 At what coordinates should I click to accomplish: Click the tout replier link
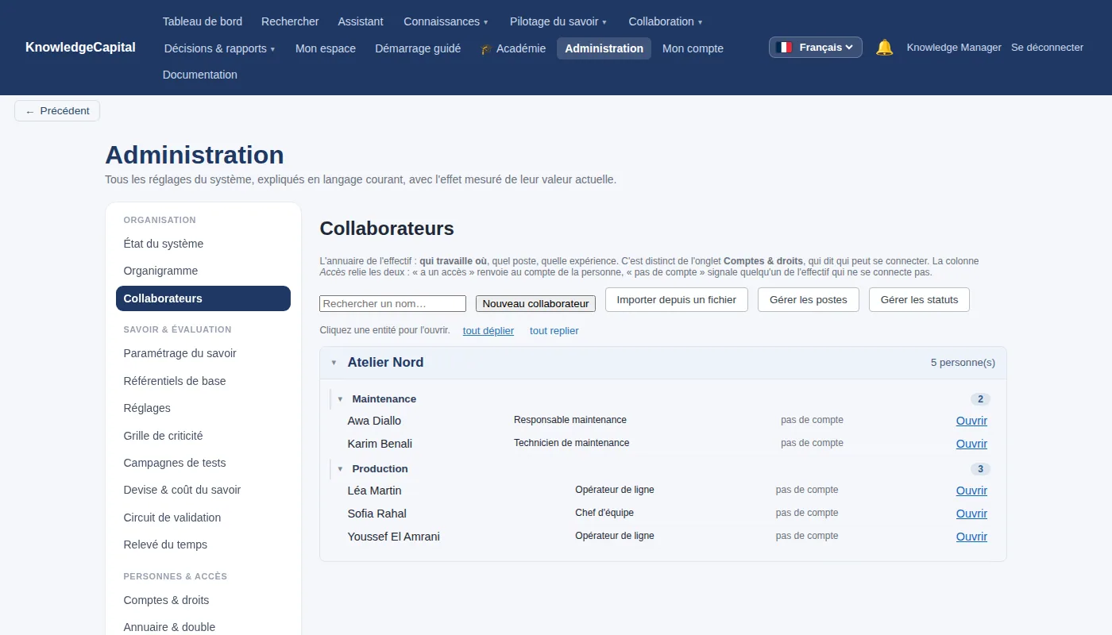point(554,331)
